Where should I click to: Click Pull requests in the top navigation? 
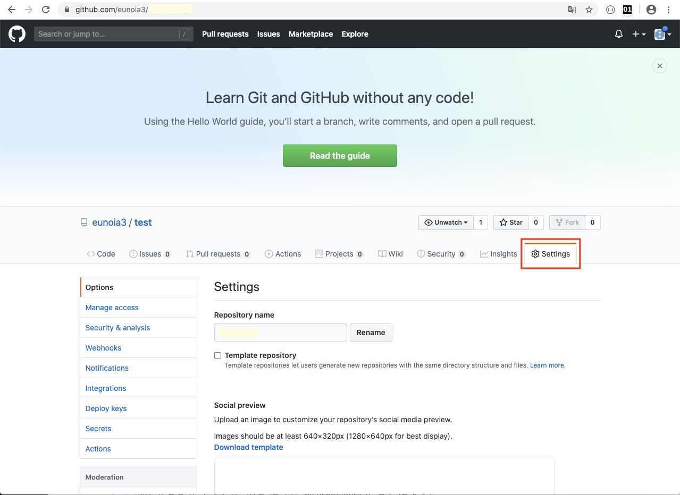225,34
